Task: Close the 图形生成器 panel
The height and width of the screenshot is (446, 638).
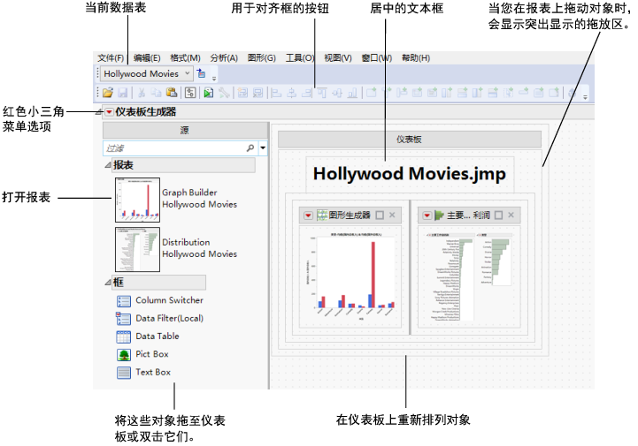Action: [392, 215]
